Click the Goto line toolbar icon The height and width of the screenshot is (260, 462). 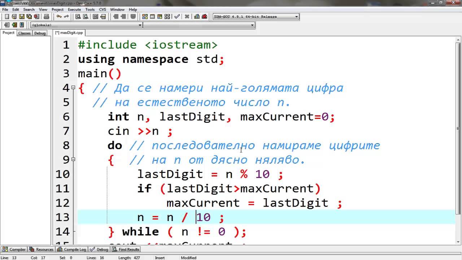click(x=103, y=17)
